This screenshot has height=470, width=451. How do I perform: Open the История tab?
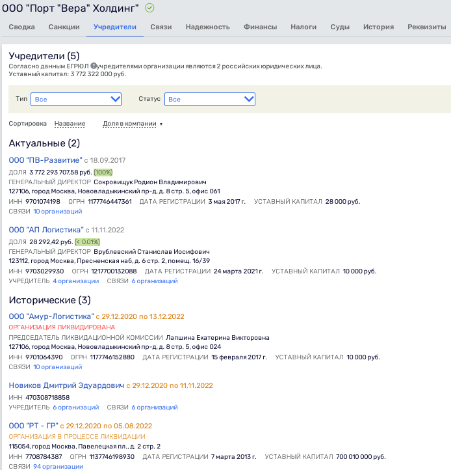pos(378,27)
